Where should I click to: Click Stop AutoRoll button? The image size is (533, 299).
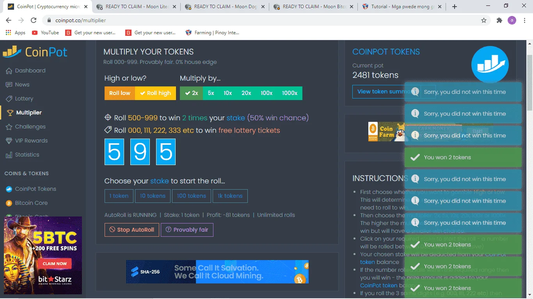click(x=132, y=230)
